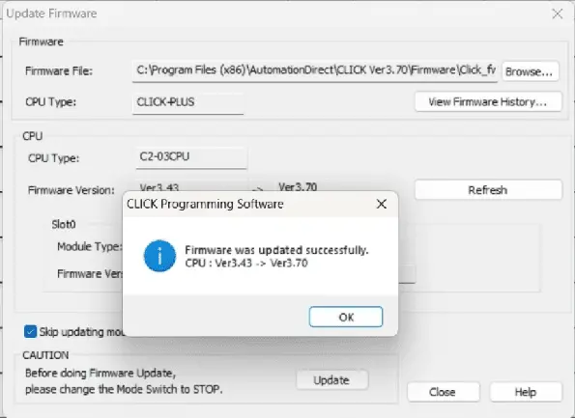The height and width of the screenshot is (418, 575).
Task: Open the Browse... file picker
Action: coord(531,71)
